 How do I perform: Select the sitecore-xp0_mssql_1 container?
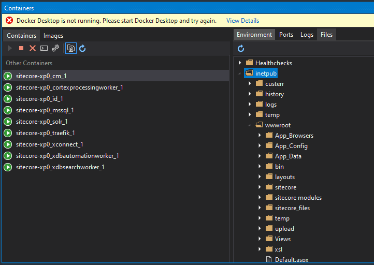click(x=45, y=110)
